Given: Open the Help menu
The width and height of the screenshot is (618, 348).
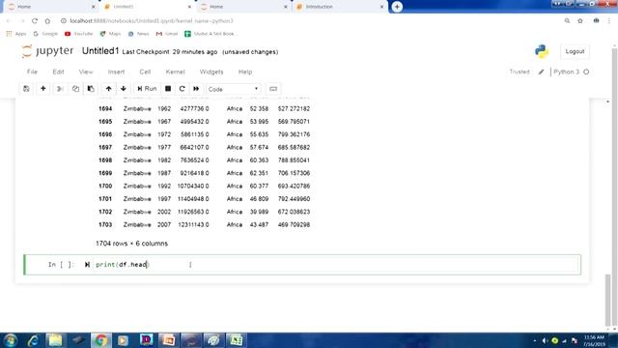Looking at the screenshot, I should click(245, 72).
